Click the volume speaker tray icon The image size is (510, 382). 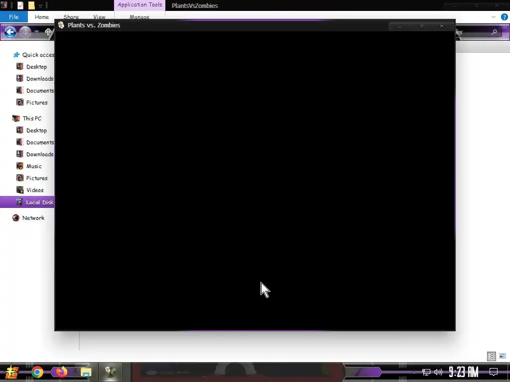click(438, 372)
